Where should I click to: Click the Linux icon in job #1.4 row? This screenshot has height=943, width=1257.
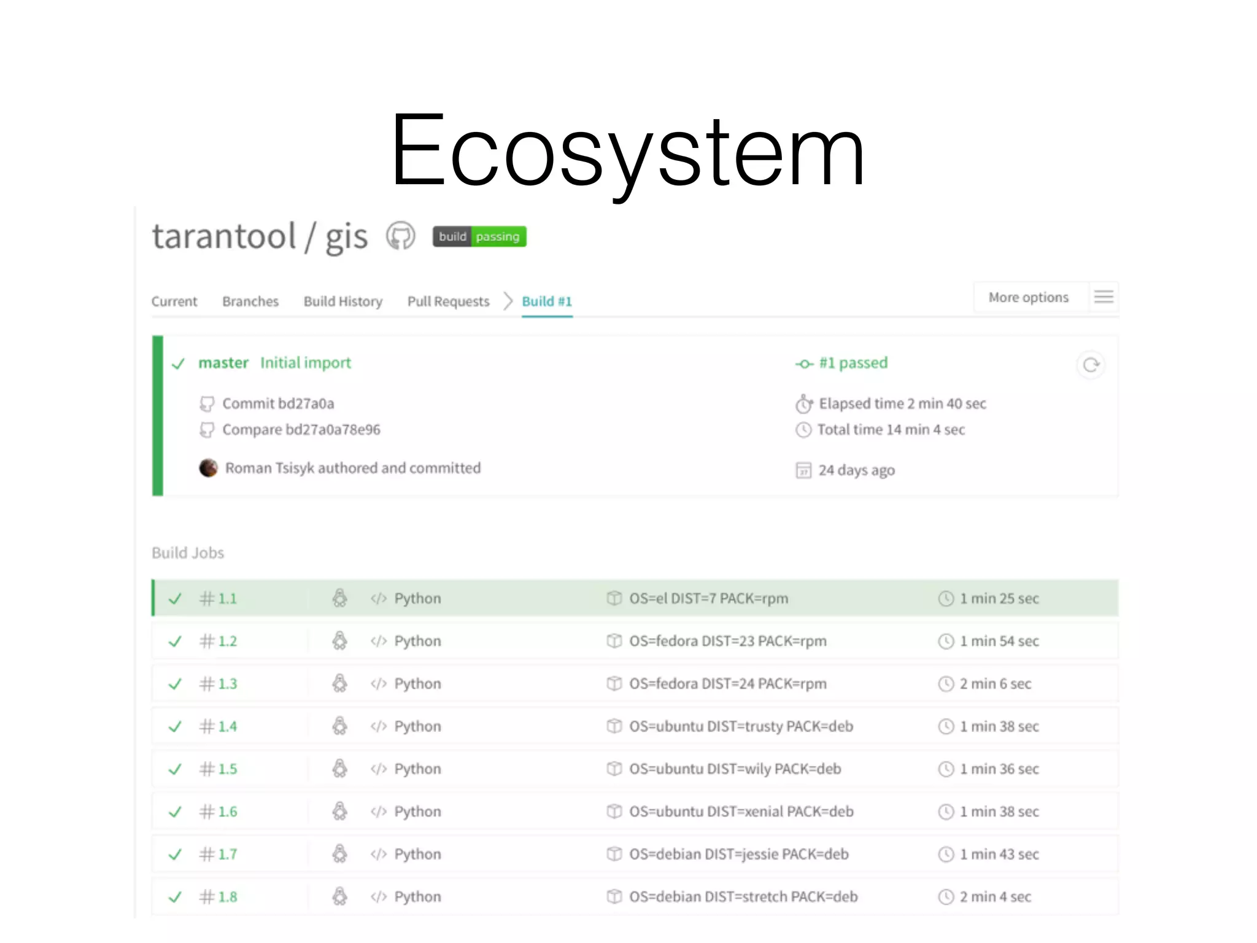[339, 726]
